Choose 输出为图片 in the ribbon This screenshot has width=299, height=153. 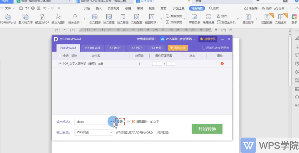(x=58, y=19)
